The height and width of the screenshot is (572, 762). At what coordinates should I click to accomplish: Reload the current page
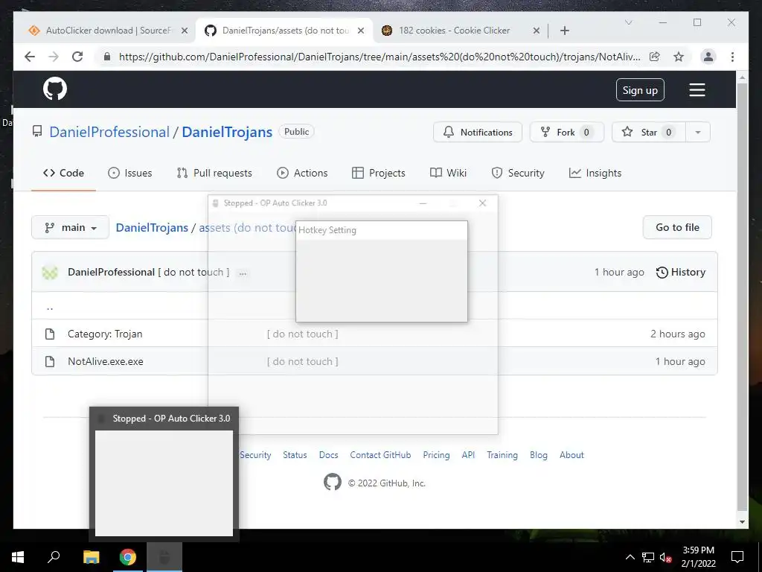click(x=77, y=57)
